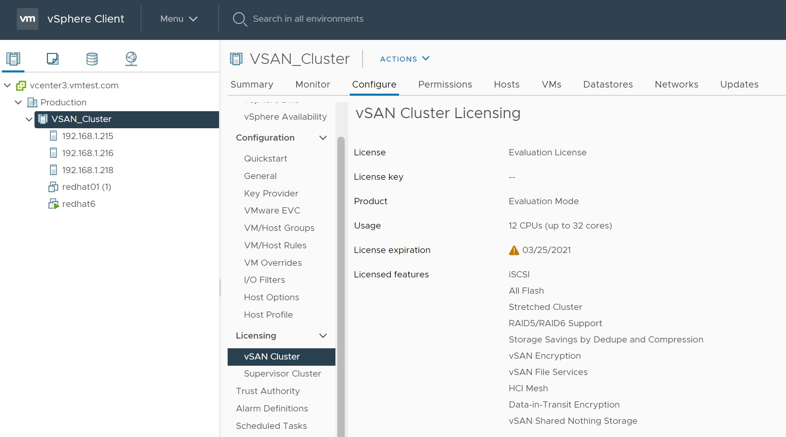Open the Networking inventory icon
Image resolution: width=786 pixels, height=437 pixels.
click(x=131, y=59)
